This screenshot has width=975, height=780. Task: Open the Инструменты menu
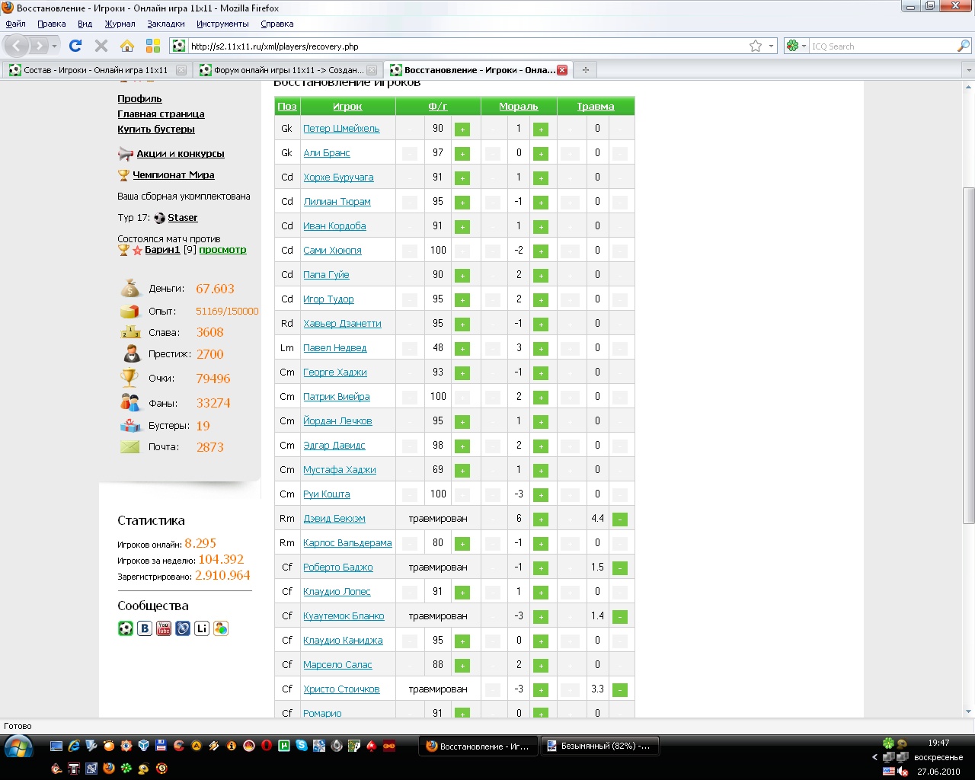point(222,24)
